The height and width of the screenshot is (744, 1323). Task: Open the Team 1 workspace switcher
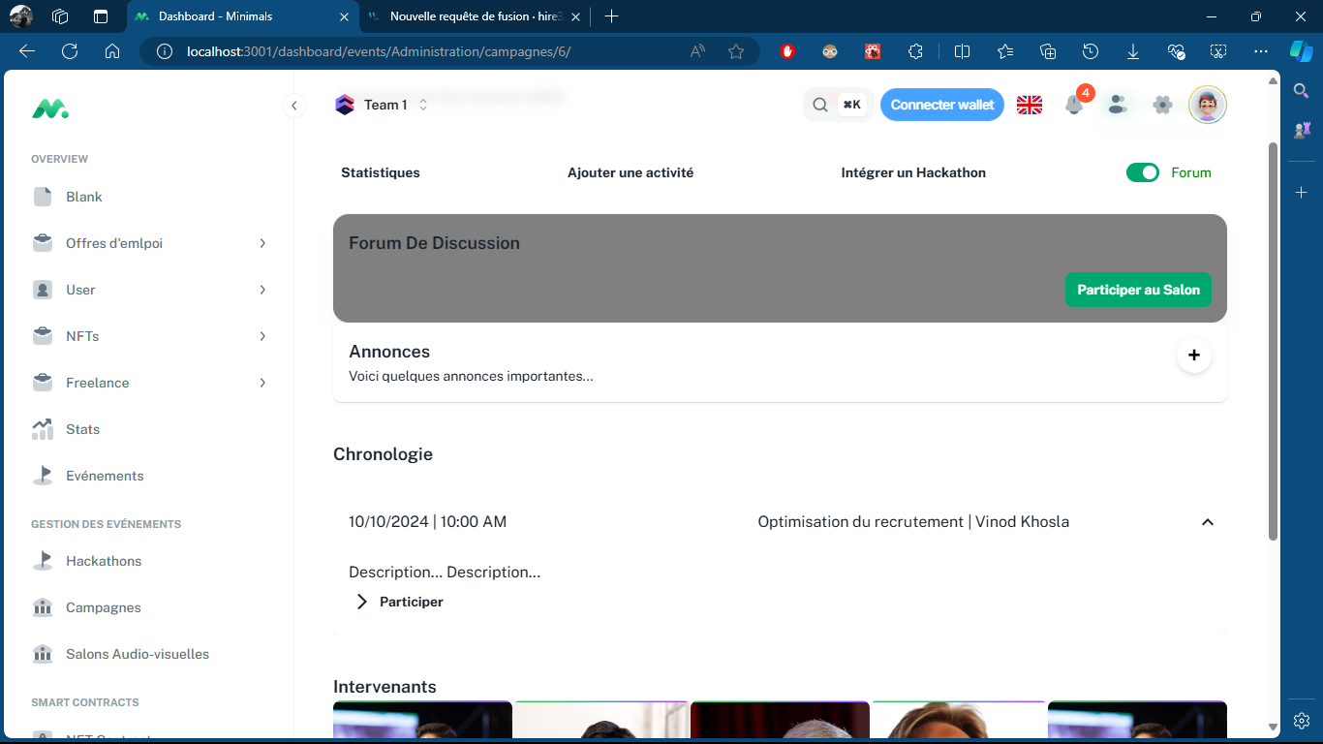[383, 105]
